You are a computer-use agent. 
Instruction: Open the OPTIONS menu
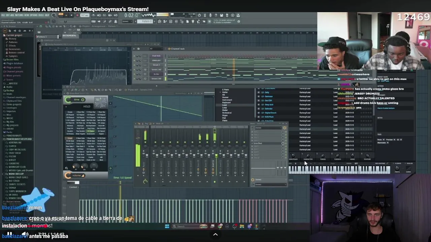[33, 15]
